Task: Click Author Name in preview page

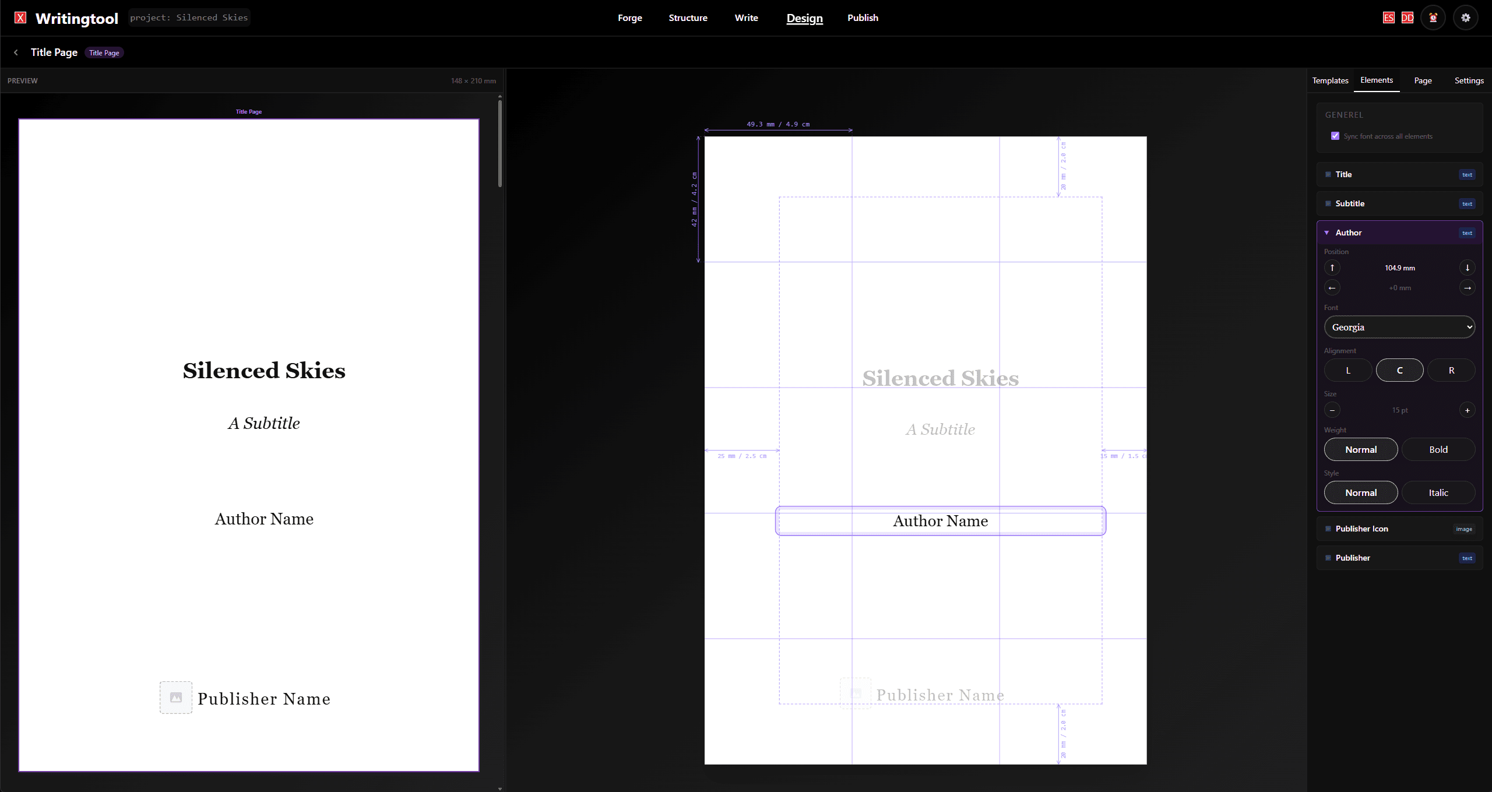Action: (x=264, y=519)
